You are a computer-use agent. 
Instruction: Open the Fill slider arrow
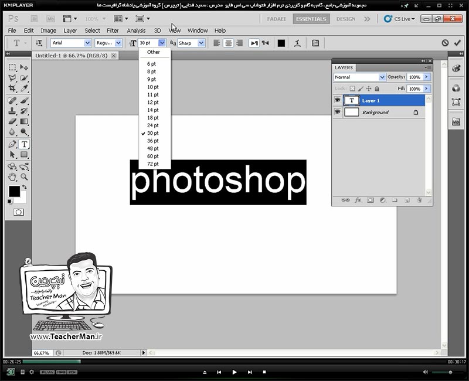(x=427, y=89)
